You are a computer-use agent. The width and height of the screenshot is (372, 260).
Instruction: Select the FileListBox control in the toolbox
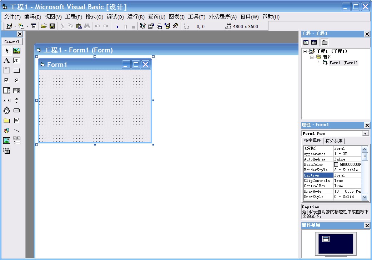point(17,121)
